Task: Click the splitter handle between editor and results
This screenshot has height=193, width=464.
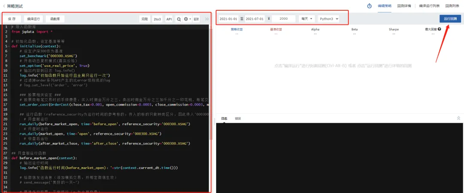Action: click(x=214, y=121)
